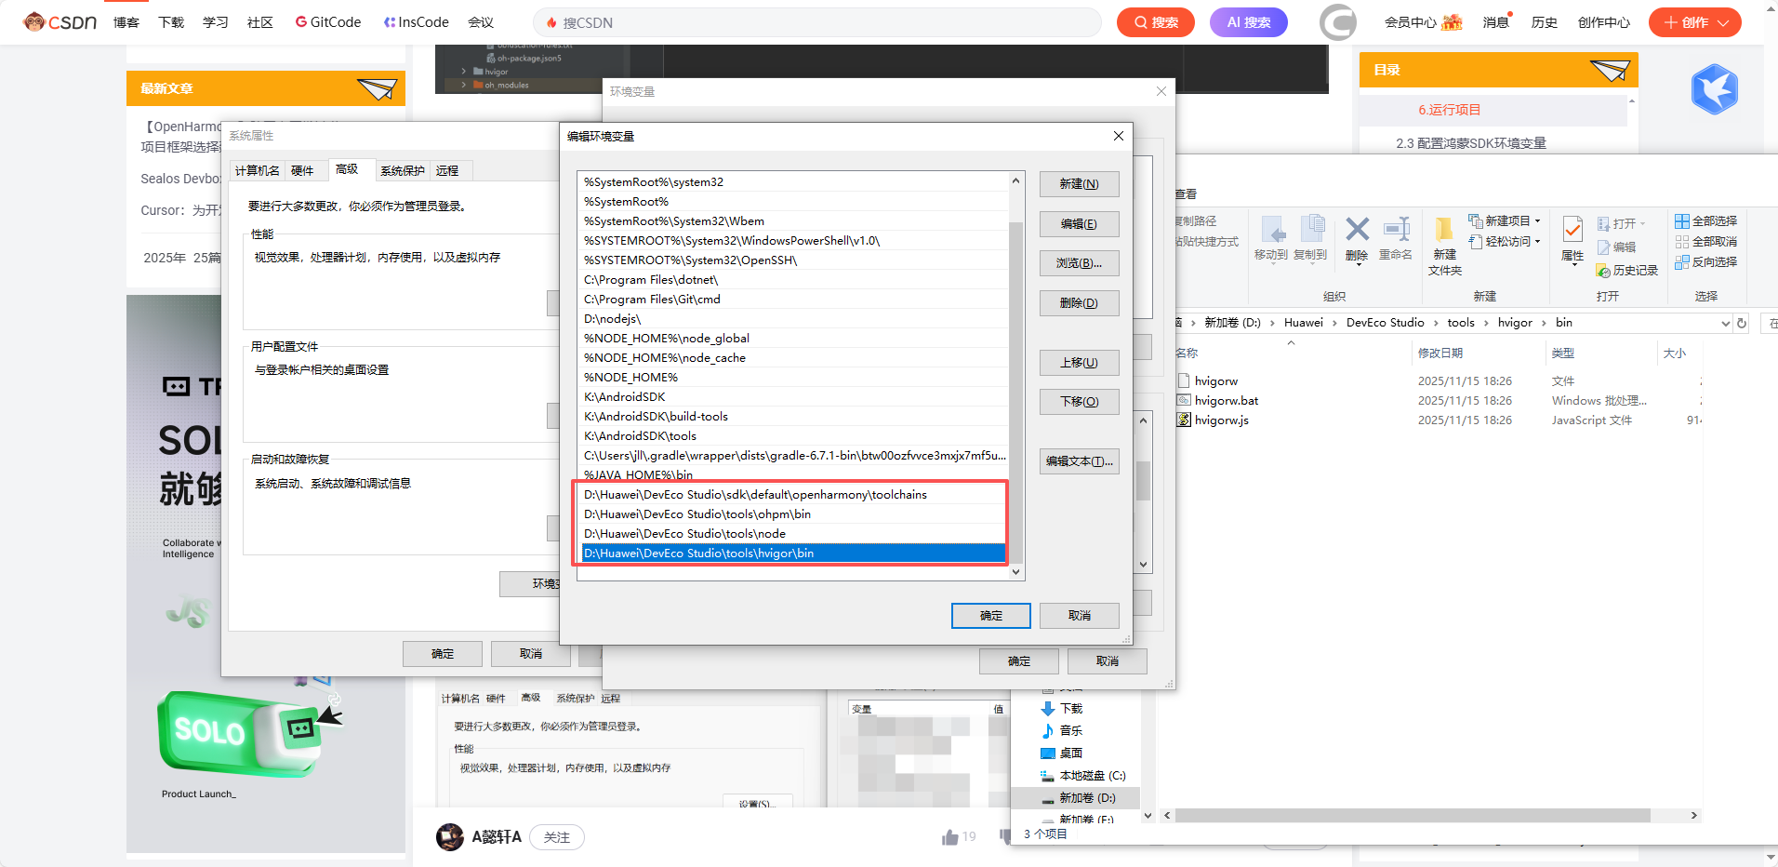The image size is (1778, 867).
Task: Focus the 搜CSDN search field
Action: click(818, 22)
